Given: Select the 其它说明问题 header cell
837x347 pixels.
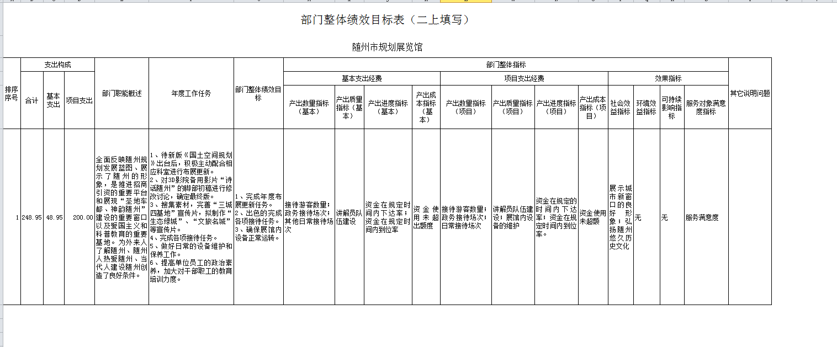Looking at the screenshot, I should tap(750, 93).
